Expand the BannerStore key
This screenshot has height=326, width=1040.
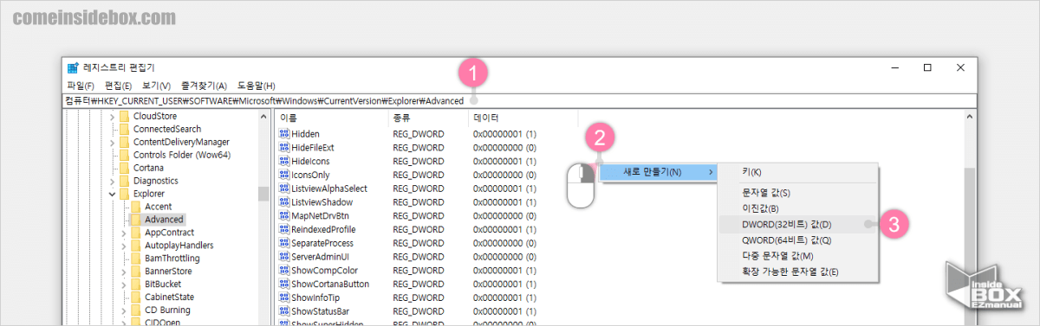pyautogui.click(x=123, y=272)
